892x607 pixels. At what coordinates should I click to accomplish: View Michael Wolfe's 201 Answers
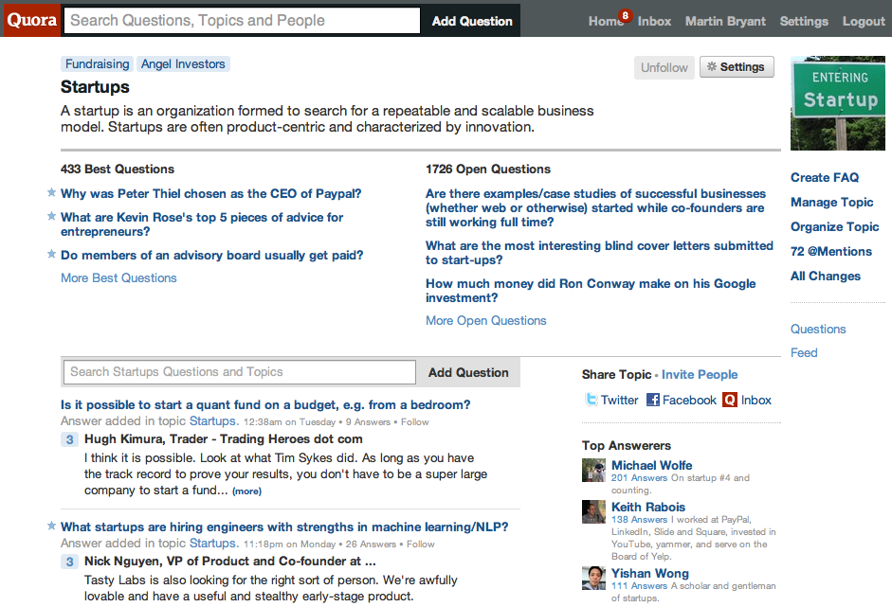pyautogui.click(x=640, y=478)
